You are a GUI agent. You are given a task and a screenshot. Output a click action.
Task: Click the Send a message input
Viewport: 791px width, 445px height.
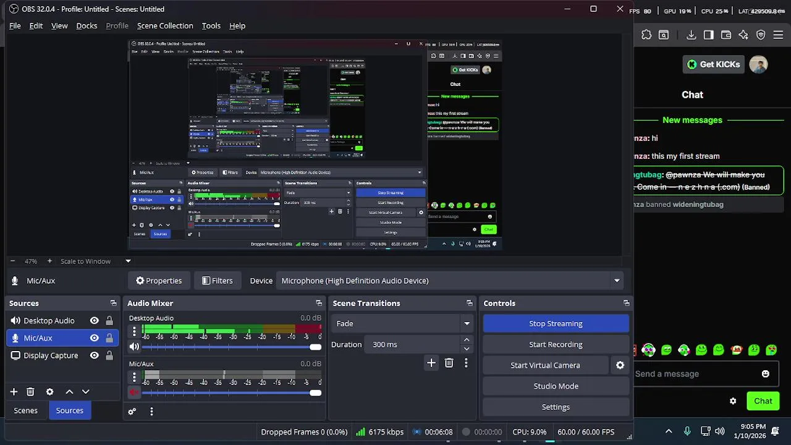pos(696,374)
